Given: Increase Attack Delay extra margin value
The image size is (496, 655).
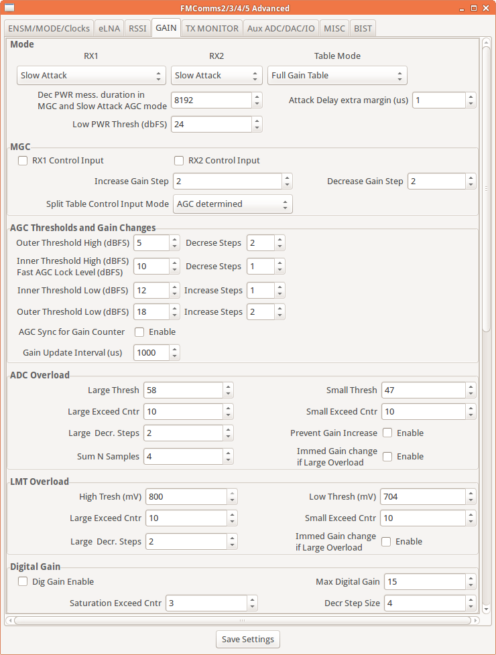Looking at the screenshot, I should (471, 96).
